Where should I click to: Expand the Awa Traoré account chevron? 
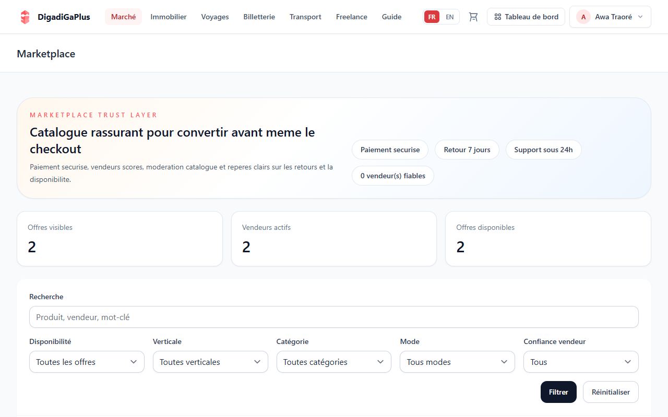(x=640, y=17)
